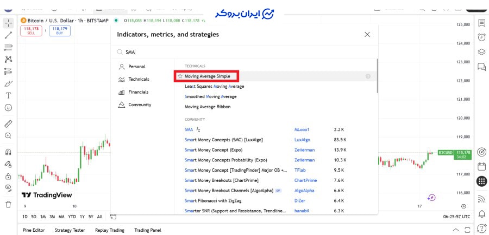489x235 pixels.
Task: Open the watchlist panel icon
Action: point(482,23)
